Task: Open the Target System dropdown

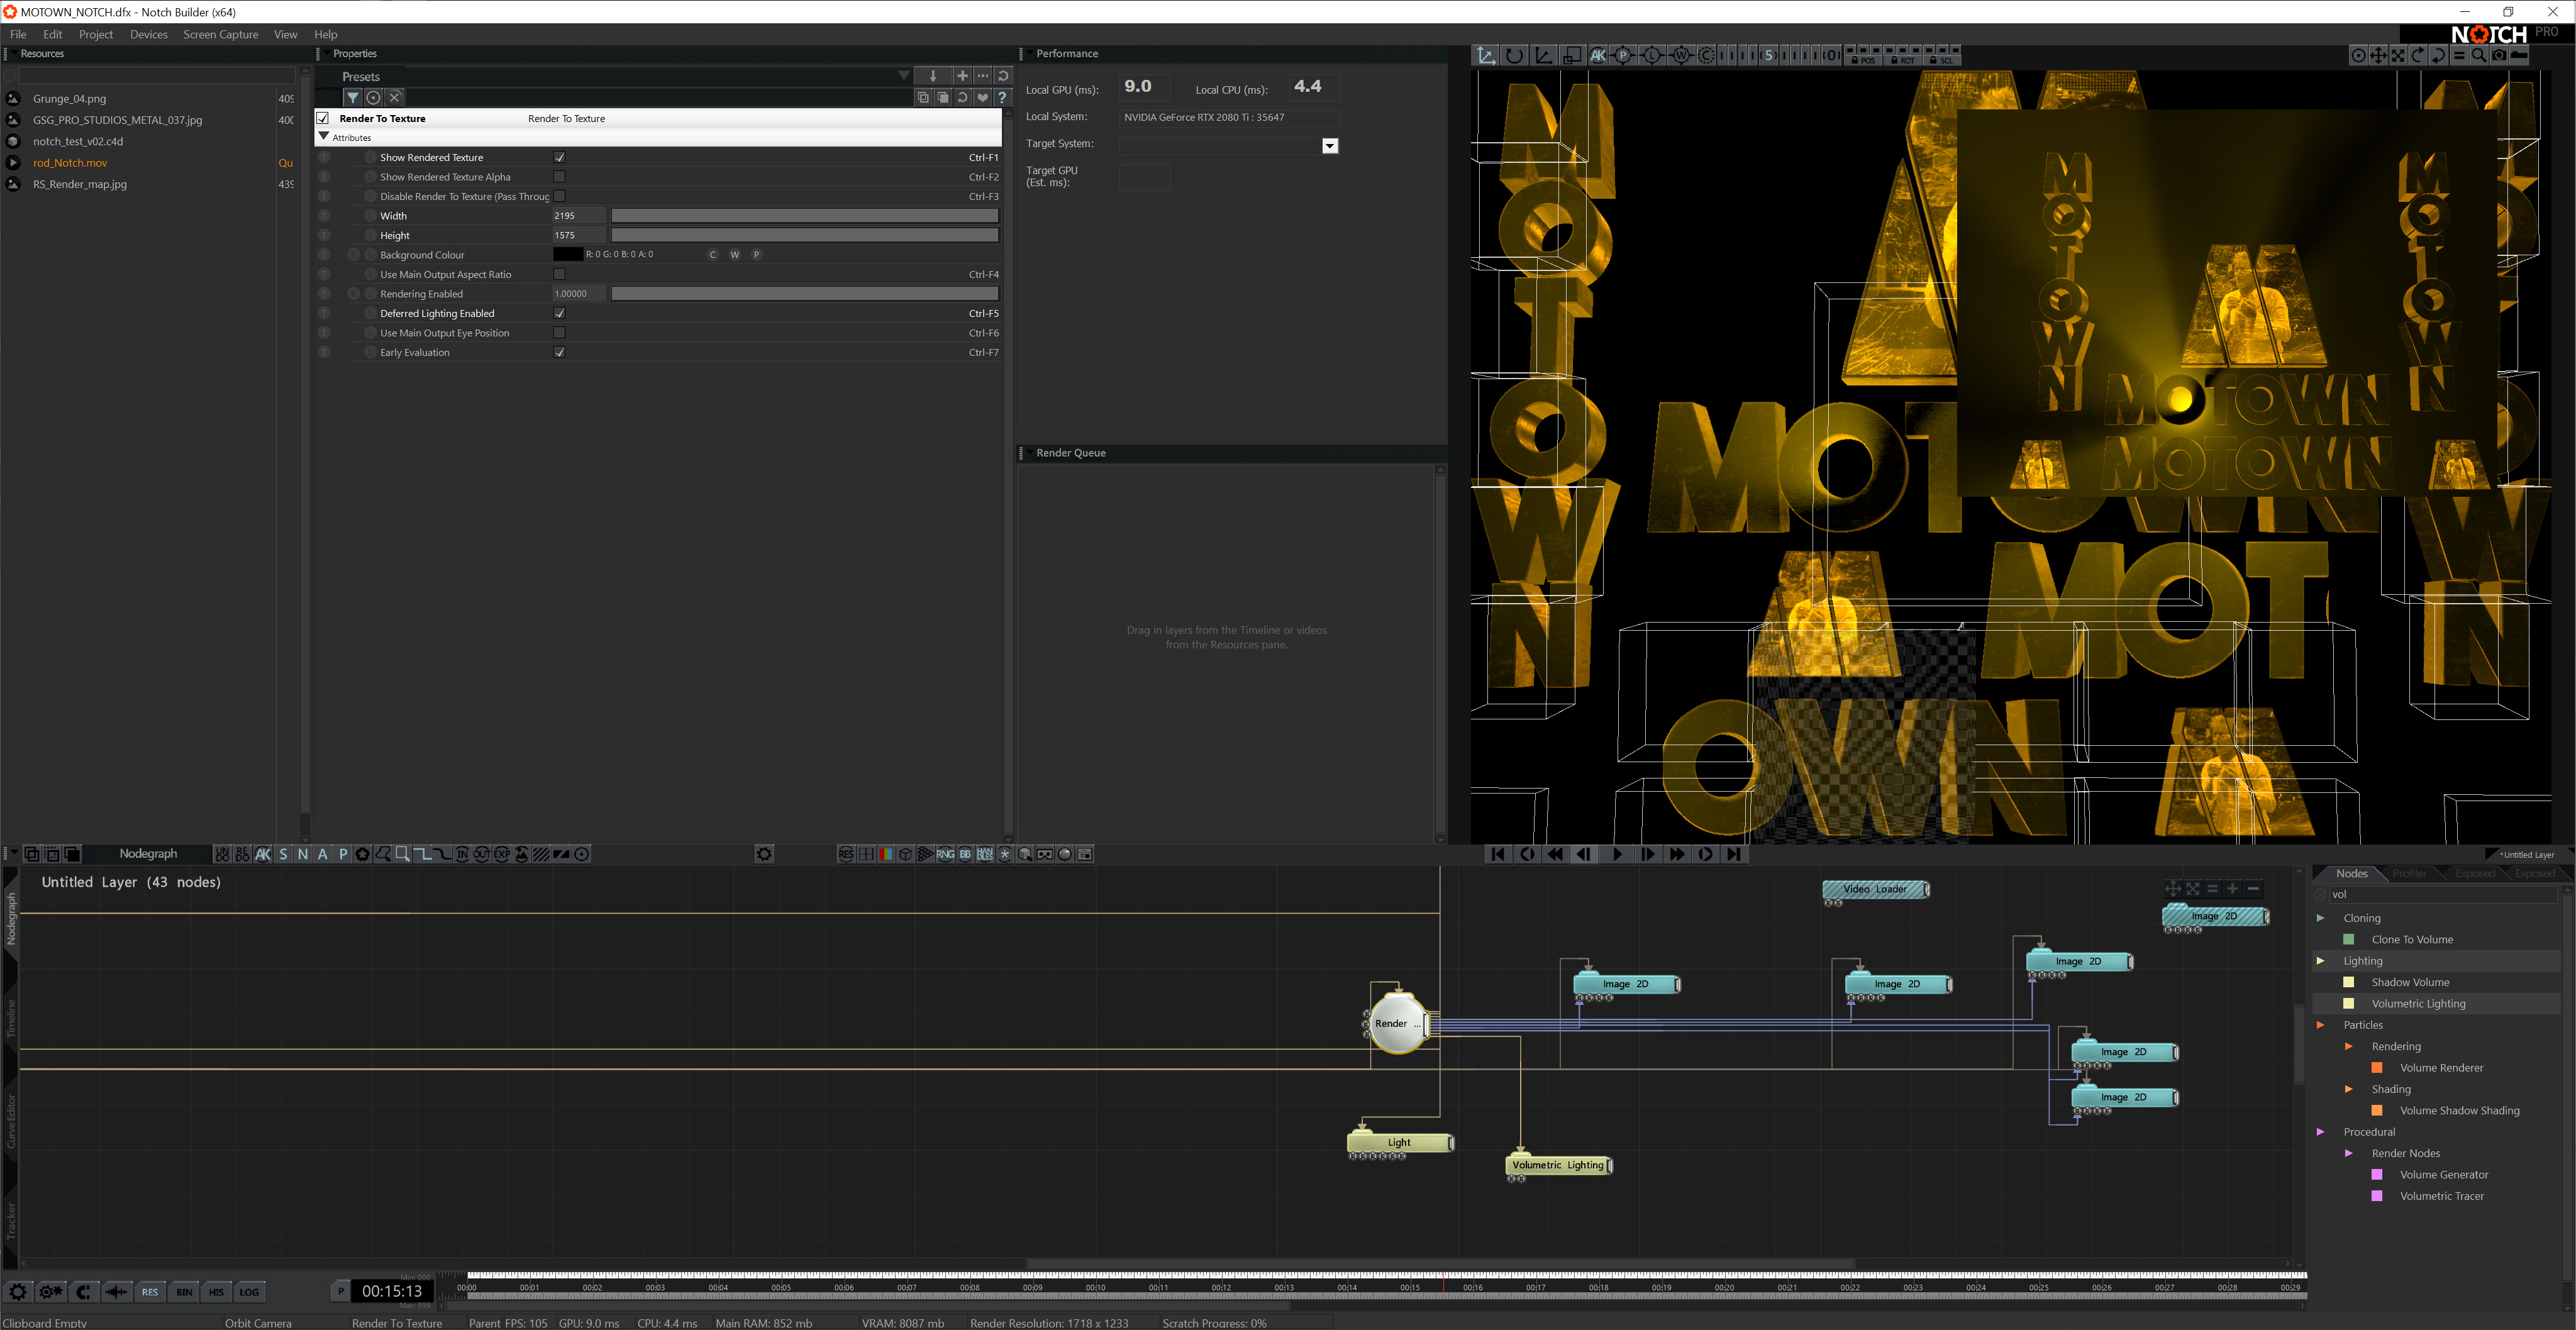Action: coord(1330,146)
